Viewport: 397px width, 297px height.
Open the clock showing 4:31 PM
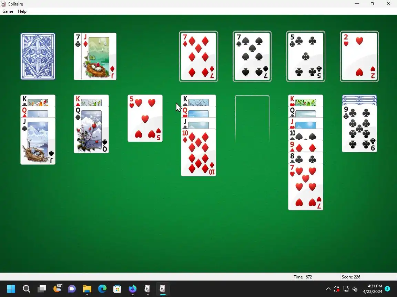pos(372,289)
